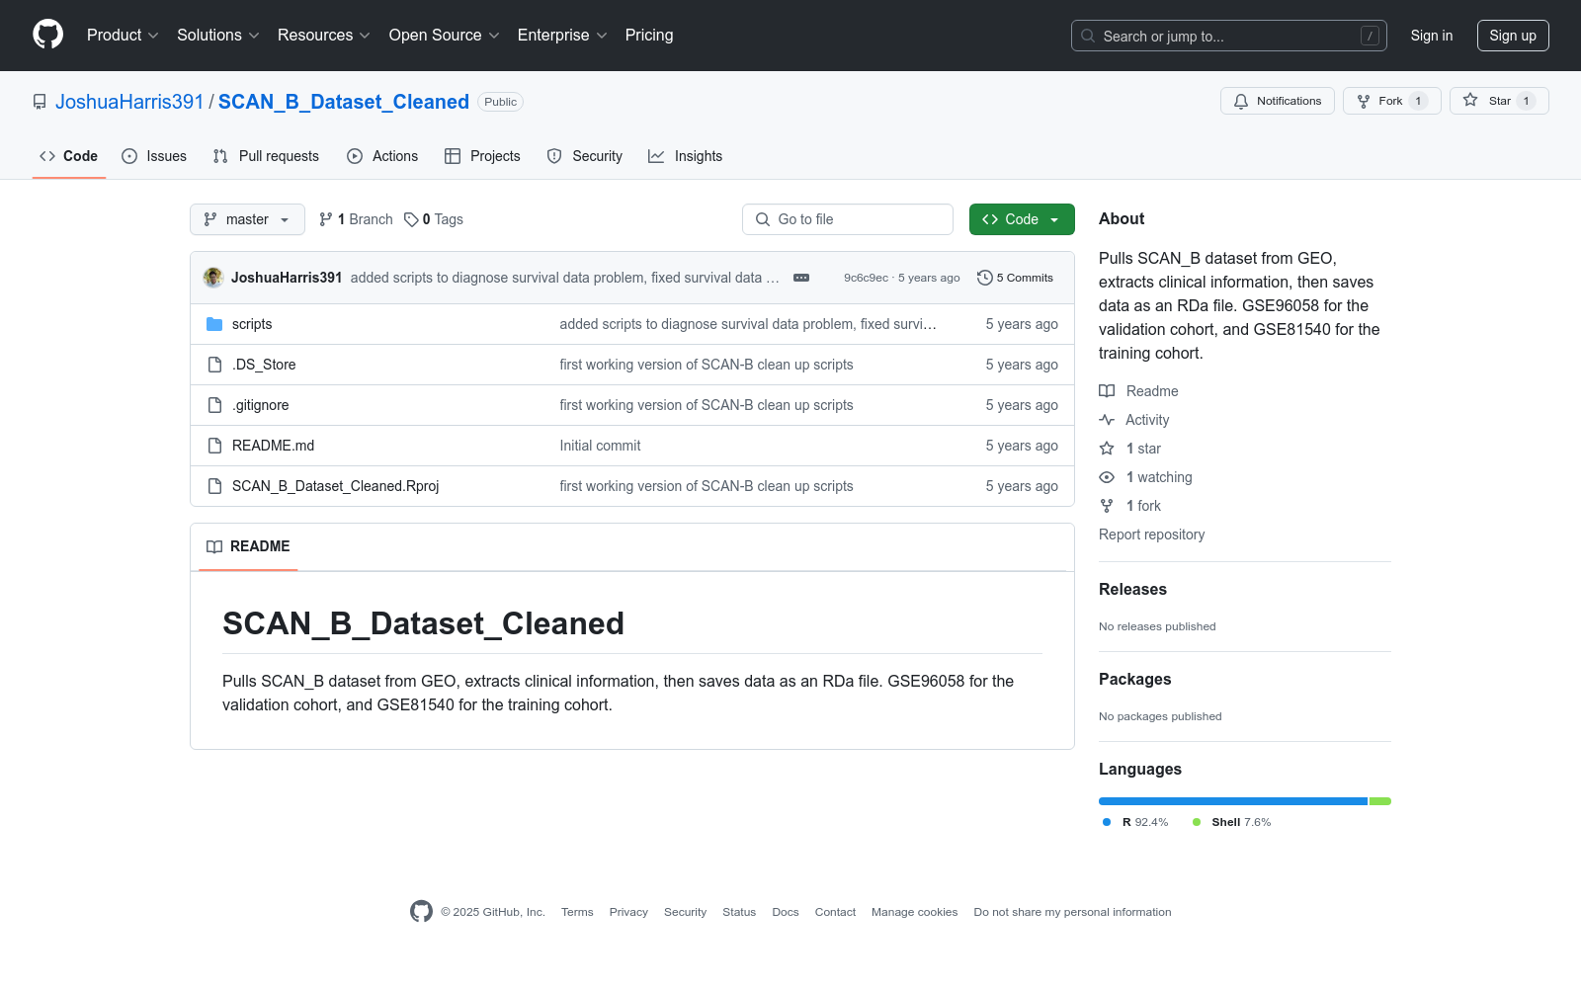
Task: Fork this repository
Action: (1391, 101)
